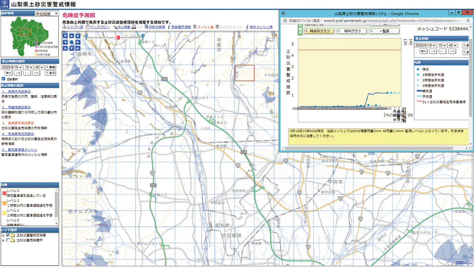Pan map diagonally using lower-right corner arrow
Viewport: 474px width, 267px height.
(78, 48)
